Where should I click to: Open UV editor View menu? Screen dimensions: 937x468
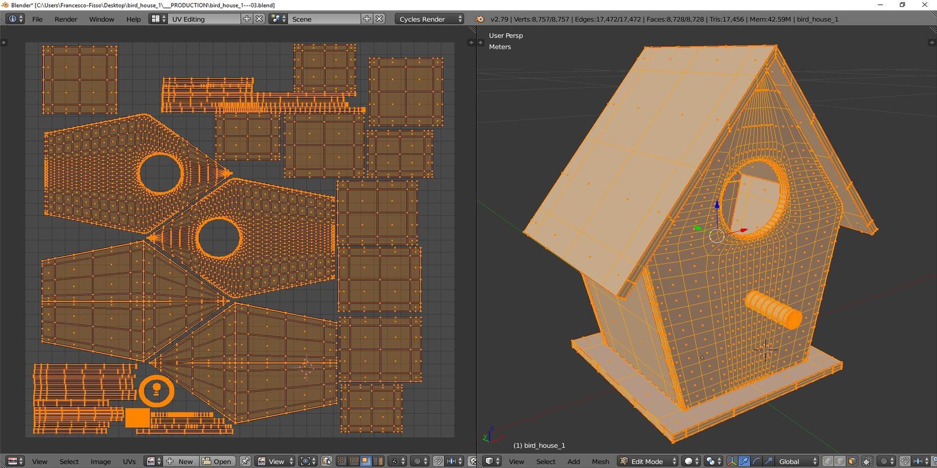pos(40,461)
